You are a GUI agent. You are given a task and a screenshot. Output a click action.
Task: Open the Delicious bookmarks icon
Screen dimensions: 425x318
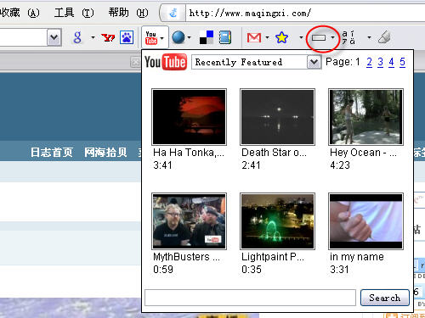pos(207,37)
